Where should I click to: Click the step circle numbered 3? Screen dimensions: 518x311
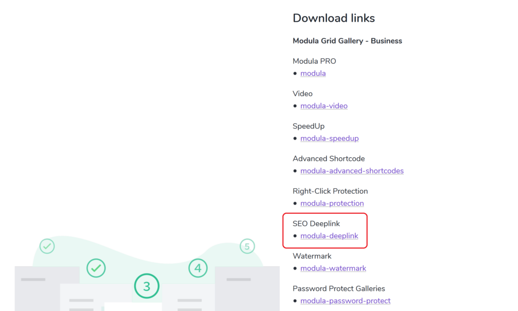coord(146,286)
